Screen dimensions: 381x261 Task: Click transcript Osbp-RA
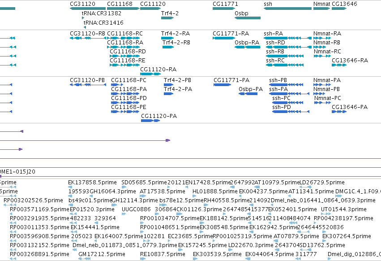click(247, 42)
